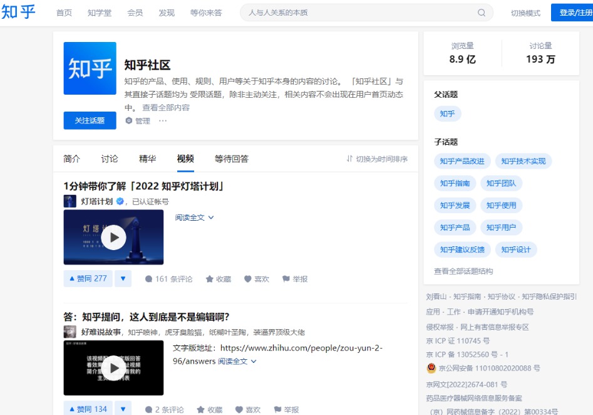Click 切换模式 in the header
This screenshot has height=415, width=593.
click(525, 13)
